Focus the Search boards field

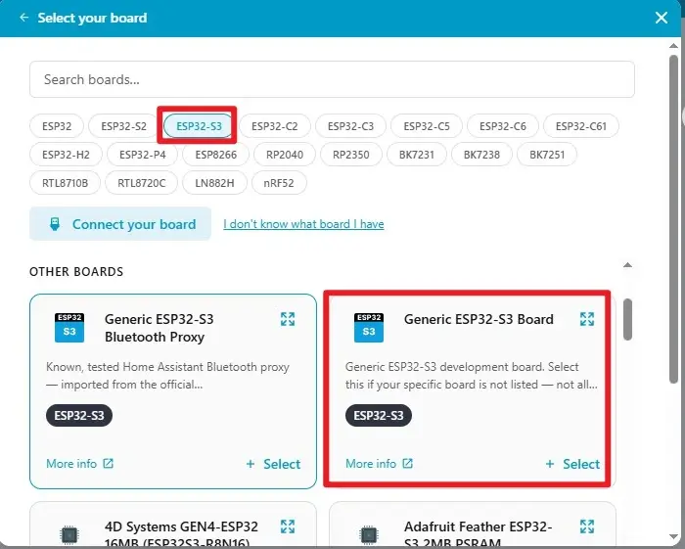332,79
